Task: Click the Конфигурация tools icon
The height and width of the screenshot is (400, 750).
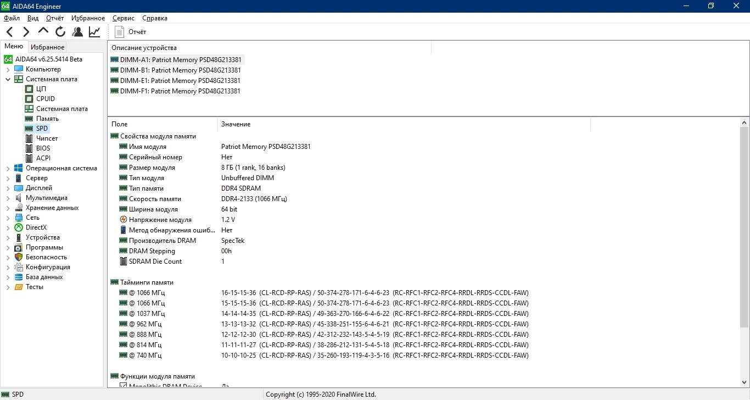Action: coord(19,267)
